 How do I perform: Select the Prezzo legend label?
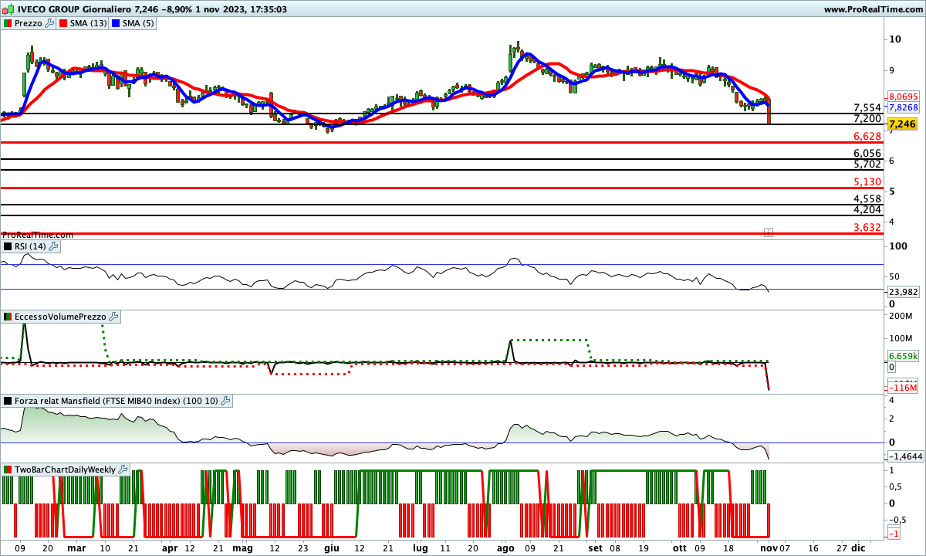[29, 23]
